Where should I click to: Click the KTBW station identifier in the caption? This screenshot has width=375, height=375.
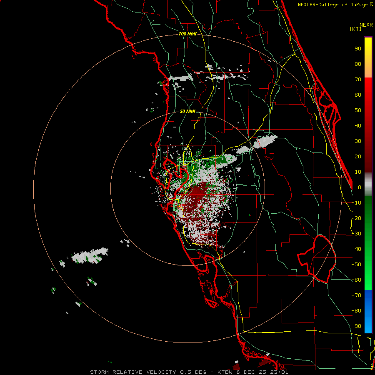[x=225, y=372]
